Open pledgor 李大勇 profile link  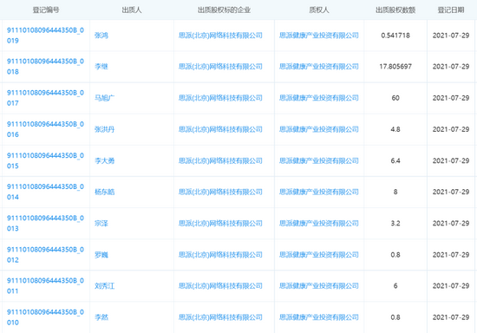click(105, 160)
